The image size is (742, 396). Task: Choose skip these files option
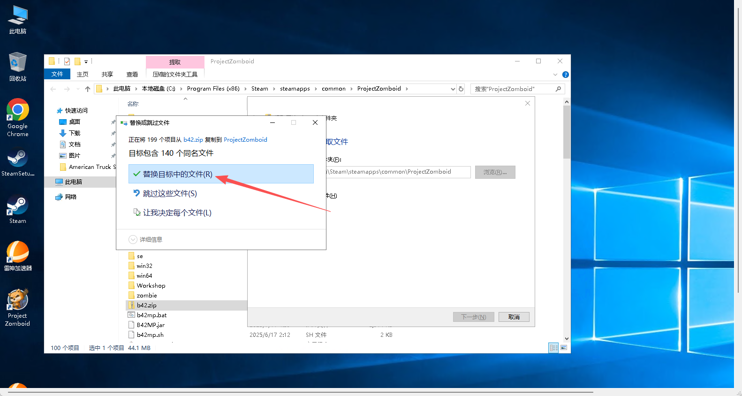coord(170,193)
